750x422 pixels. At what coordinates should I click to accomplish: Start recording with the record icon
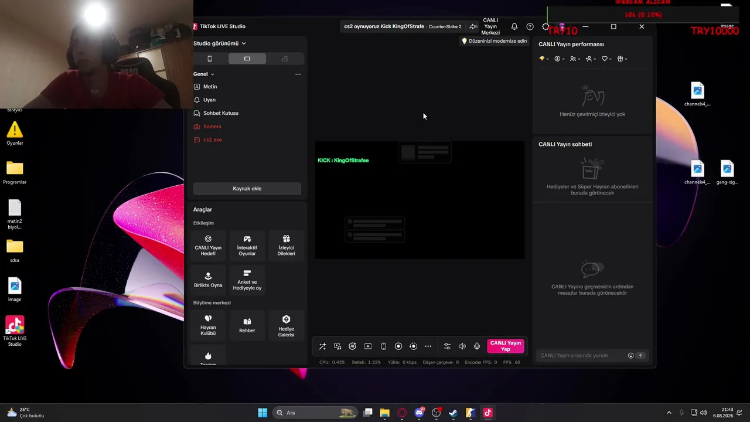[x=398, y=346]
